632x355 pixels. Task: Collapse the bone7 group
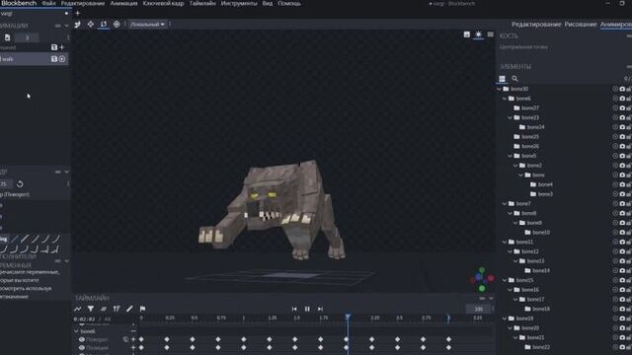505,204
